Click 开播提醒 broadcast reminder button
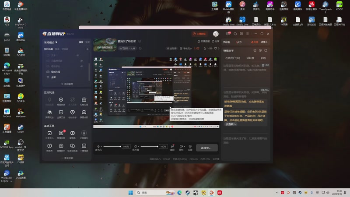Viewport: 350px width, 197px height. pyautogui.click(x=203, y=41)
